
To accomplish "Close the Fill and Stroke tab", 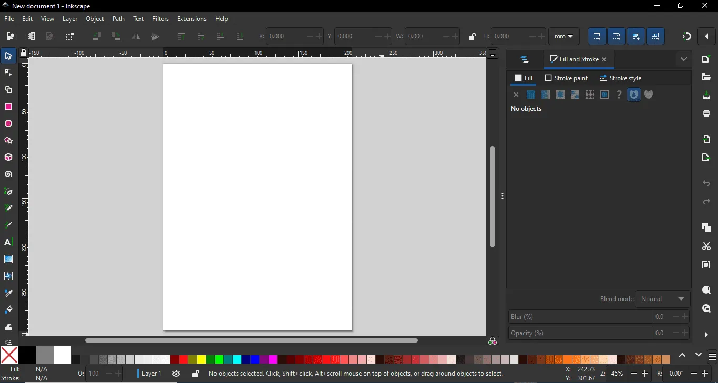I will coord(604,59).
